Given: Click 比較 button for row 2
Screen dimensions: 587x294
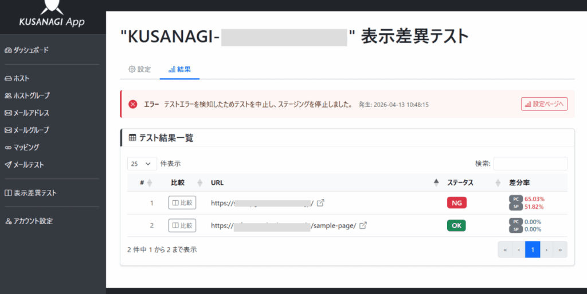Looking at the screenshot, I should click(182, 225).
